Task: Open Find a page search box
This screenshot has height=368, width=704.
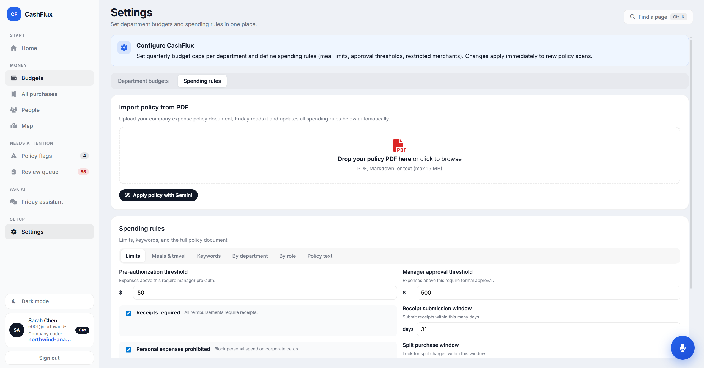Action: (x=658, y=17)
